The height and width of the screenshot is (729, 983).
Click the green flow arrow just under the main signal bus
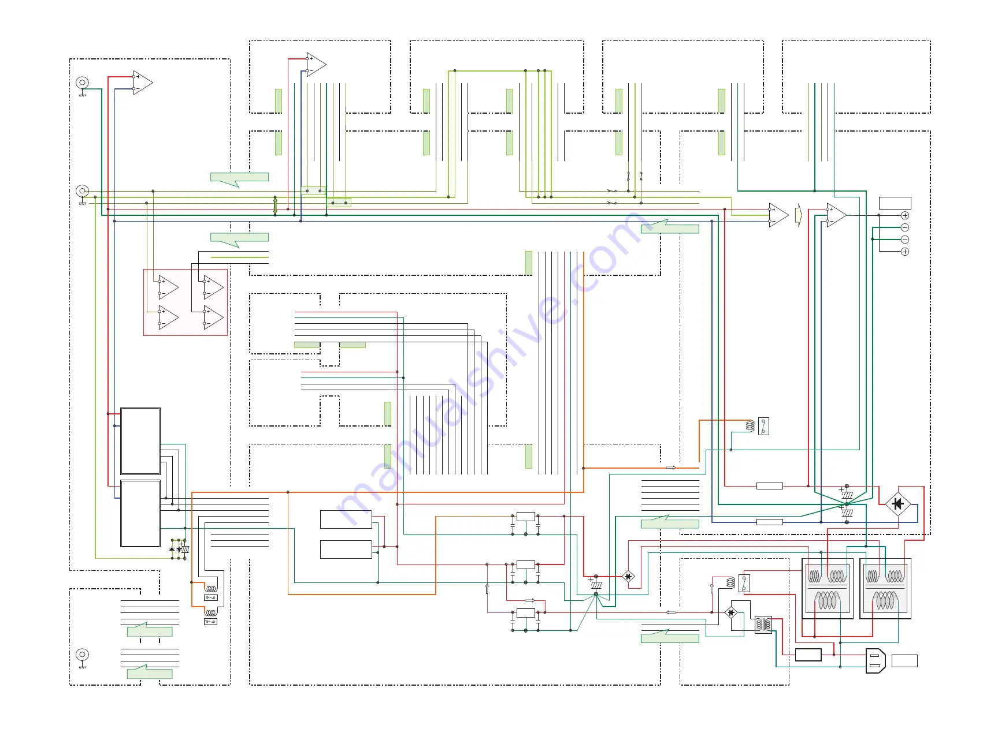pos(670,226)
